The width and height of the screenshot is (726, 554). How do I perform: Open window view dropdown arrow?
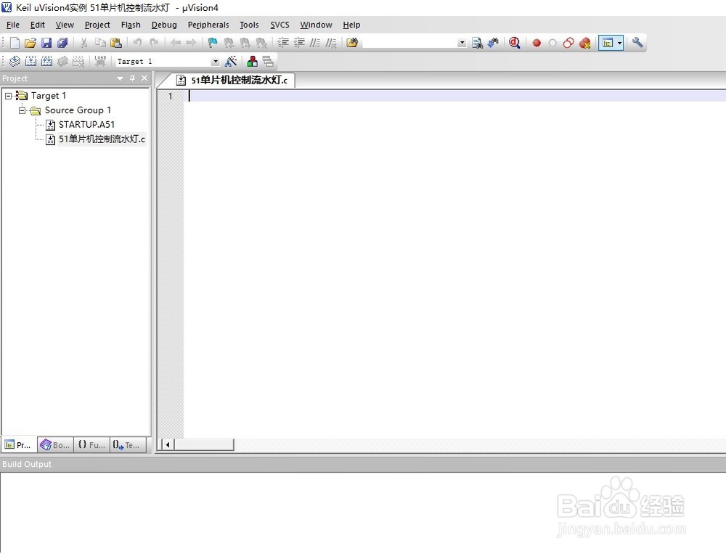pyautogui.click(x=619, y=43)
